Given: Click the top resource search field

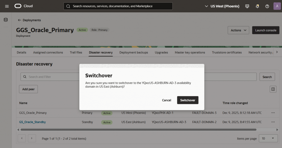Looking at the screenshot, I should [118, 6].
